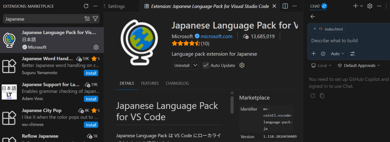This screenshot has height=142, width=390.
Task: Click the index.html context attachment chip
Action: (327, 29)
